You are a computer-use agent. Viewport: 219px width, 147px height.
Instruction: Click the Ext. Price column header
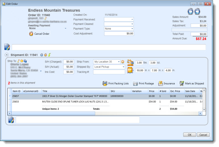click(x=177, y=91)
